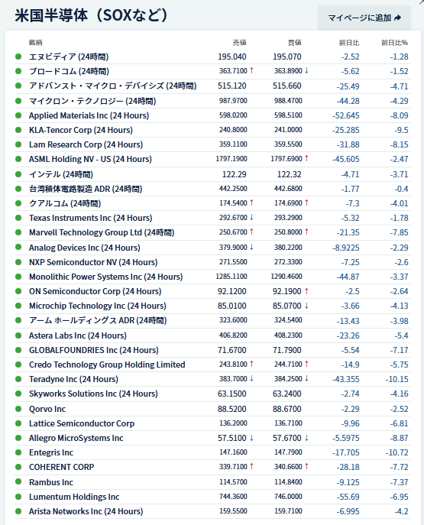Click KLA-Tencor change value -25.285
424x525 pixels.
[x=345, y=130]
